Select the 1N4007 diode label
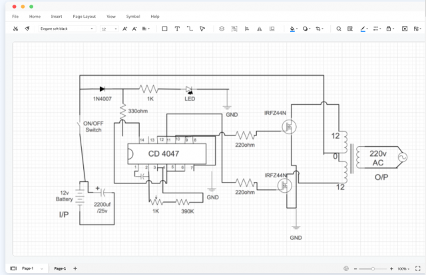This screenshot has width=426, height=275. point(102,99)
